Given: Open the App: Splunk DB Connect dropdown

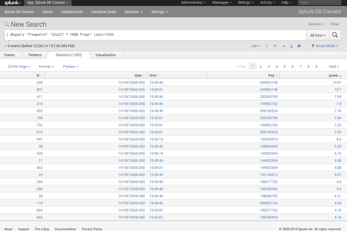Looking at the screenshot, I should tap(48, 2).
